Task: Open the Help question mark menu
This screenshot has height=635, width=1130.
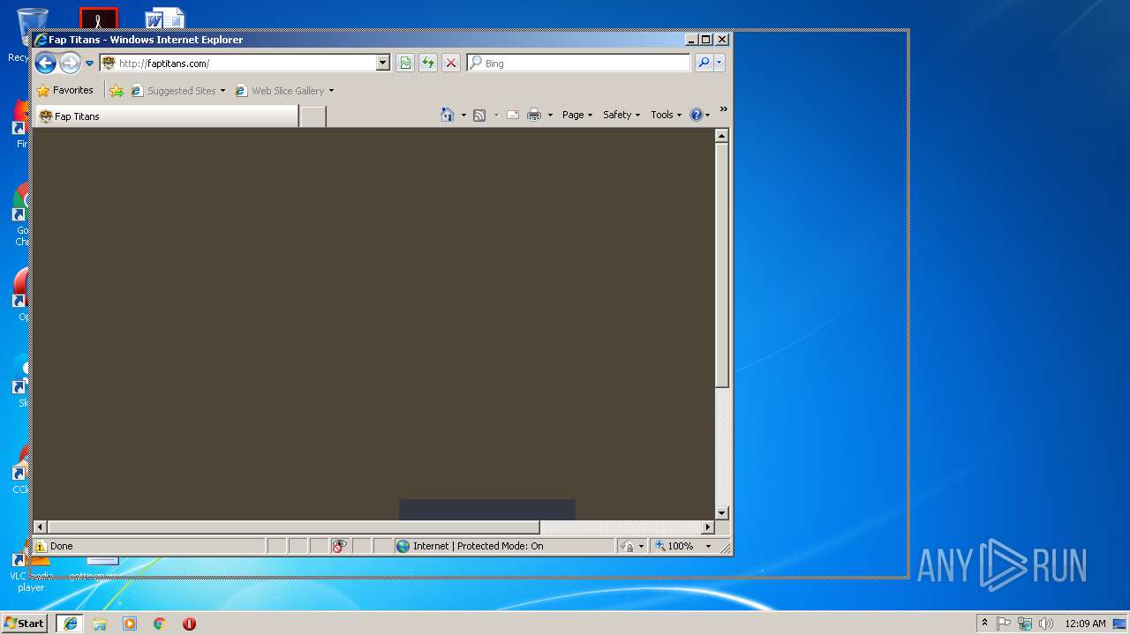Action: (x=700, y=115)
